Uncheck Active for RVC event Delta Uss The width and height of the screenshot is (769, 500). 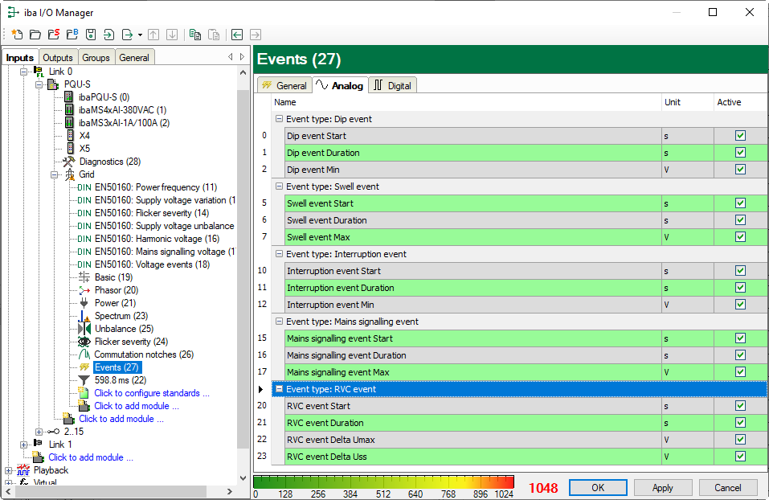tap(741, 457)
